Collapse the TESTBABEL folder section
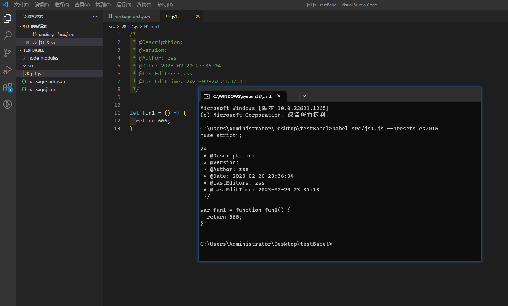This screenshot has width=508, height=306. pyautogui.click(x=20, y=50)
